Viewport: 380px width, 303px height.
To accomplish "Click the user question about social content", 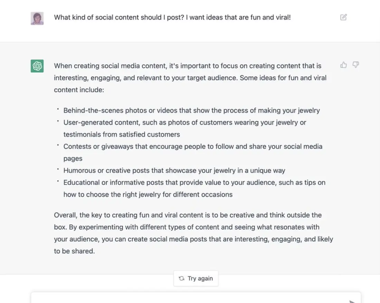I will pos(172,18).
